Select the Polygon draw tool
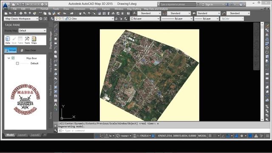This screenshot has height=153, width=272. [56, 39]
